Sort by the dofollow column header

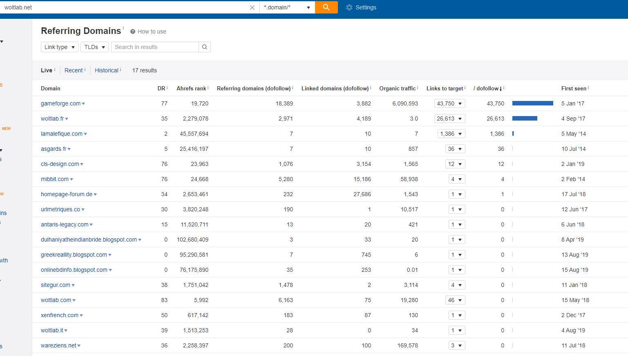[487, 88]
